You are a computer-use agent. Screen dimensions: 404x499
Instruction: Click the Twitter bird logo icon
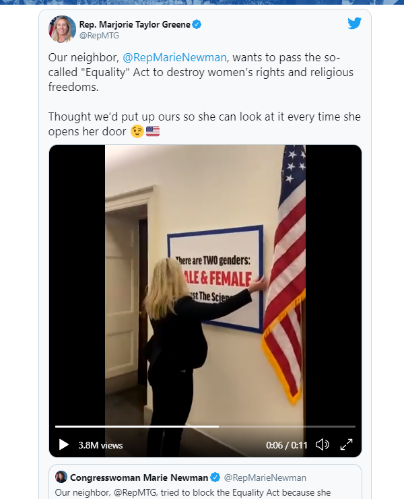(x=354, y=23)
